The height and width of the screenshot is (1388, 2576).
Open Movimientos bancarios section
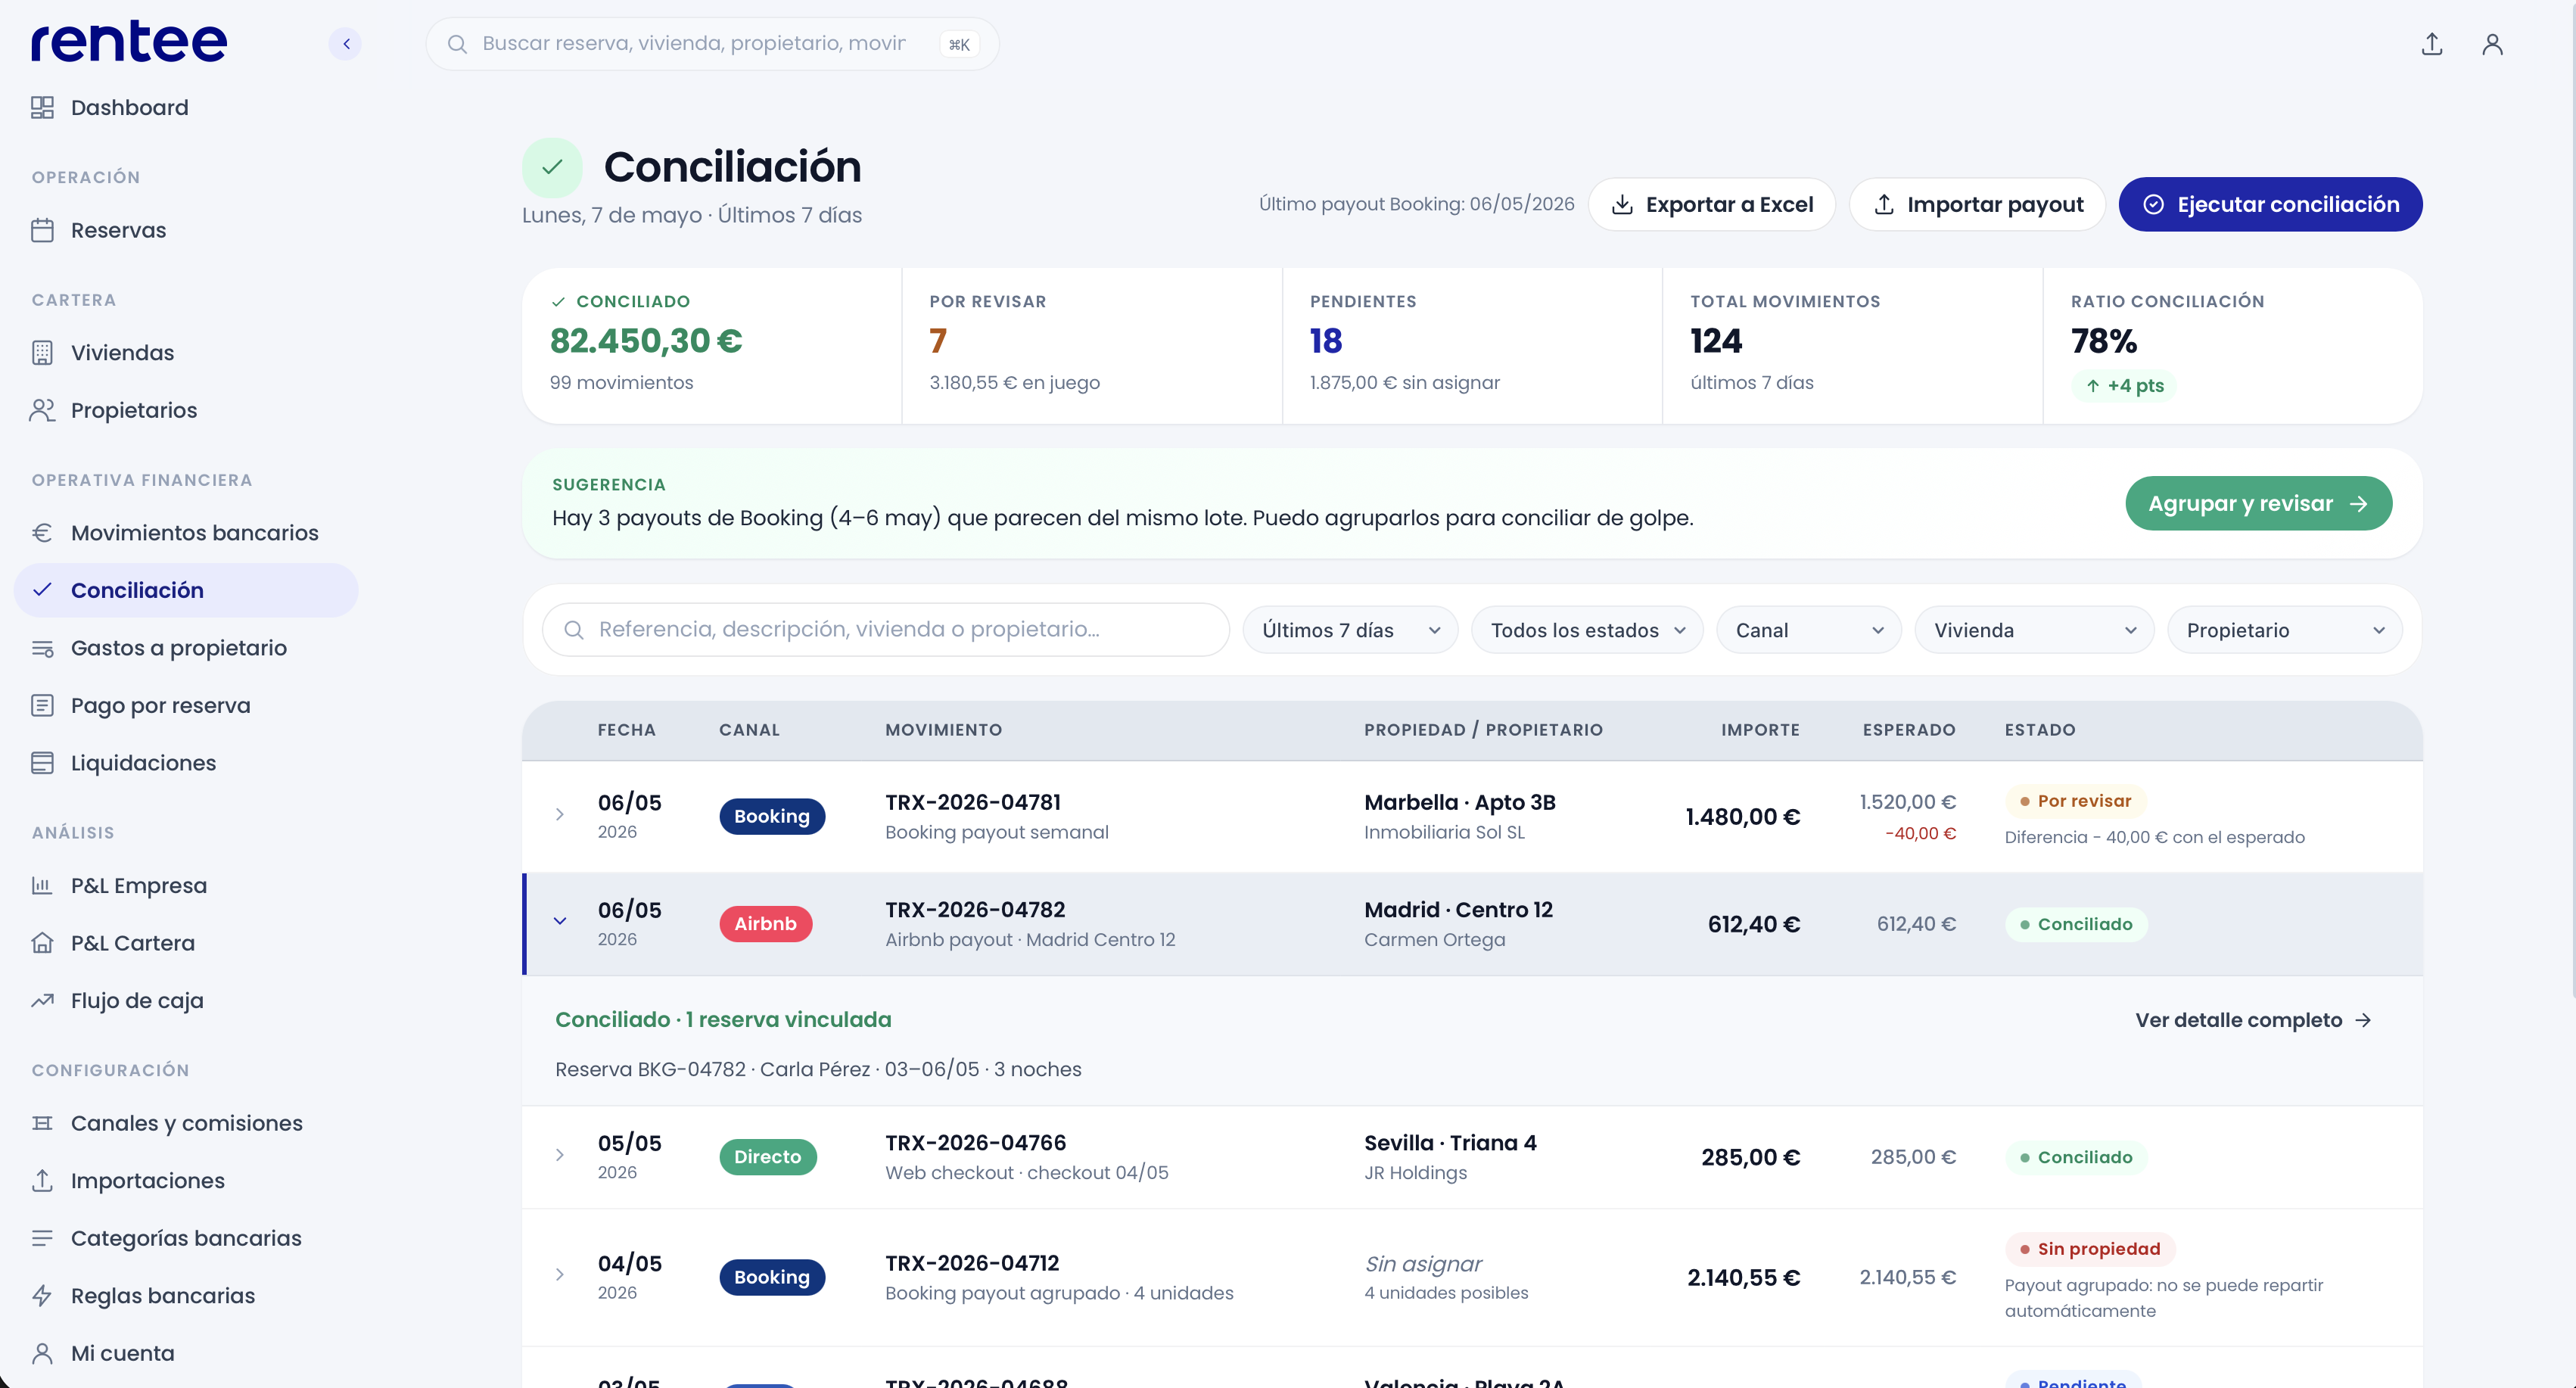(x=186, y=533)
